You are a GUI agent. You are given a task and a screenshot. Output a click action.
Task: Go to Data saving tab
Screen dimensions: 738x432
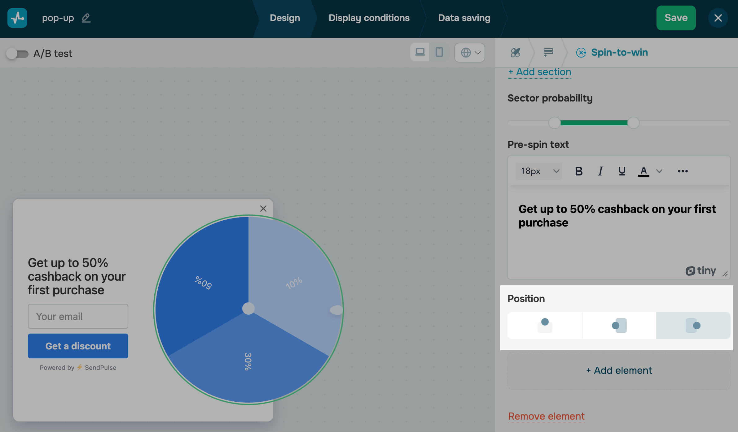click(464, 18)
